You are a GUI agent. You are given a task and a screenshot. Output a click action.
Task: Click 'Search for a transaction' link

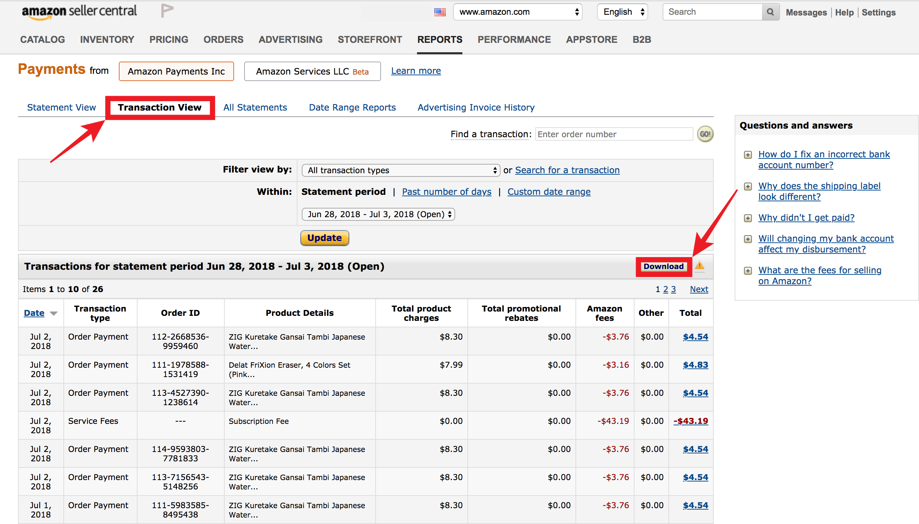tap(567, 170)
